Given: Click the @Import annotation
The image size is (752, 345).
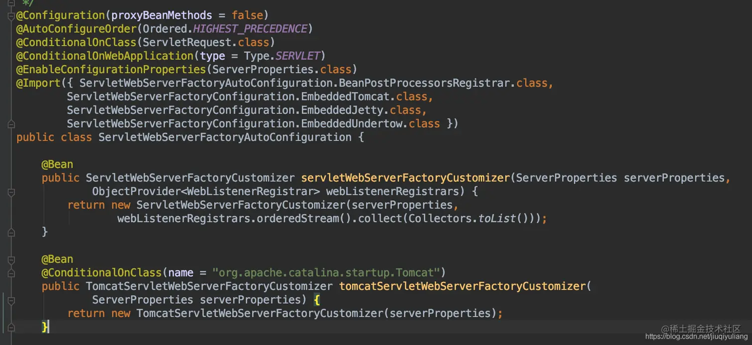Looking at the screenshot, I should (x=38, y=83).
